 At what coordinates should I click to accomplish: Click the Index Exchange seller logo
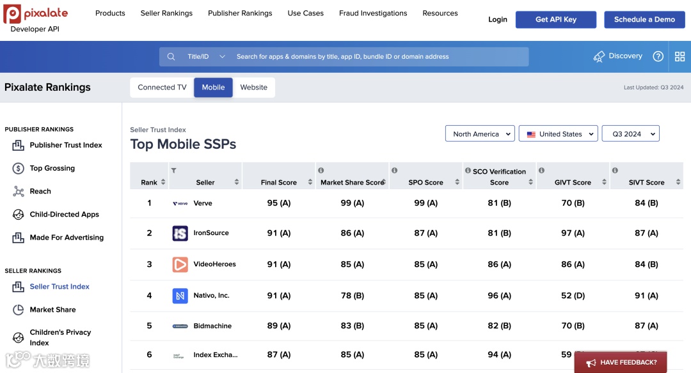click(x=179, y=355)
